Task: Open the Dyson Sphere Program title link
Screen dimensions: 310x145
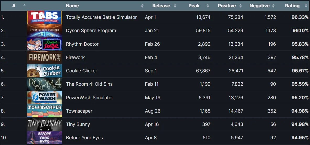Action: (91, 31)
